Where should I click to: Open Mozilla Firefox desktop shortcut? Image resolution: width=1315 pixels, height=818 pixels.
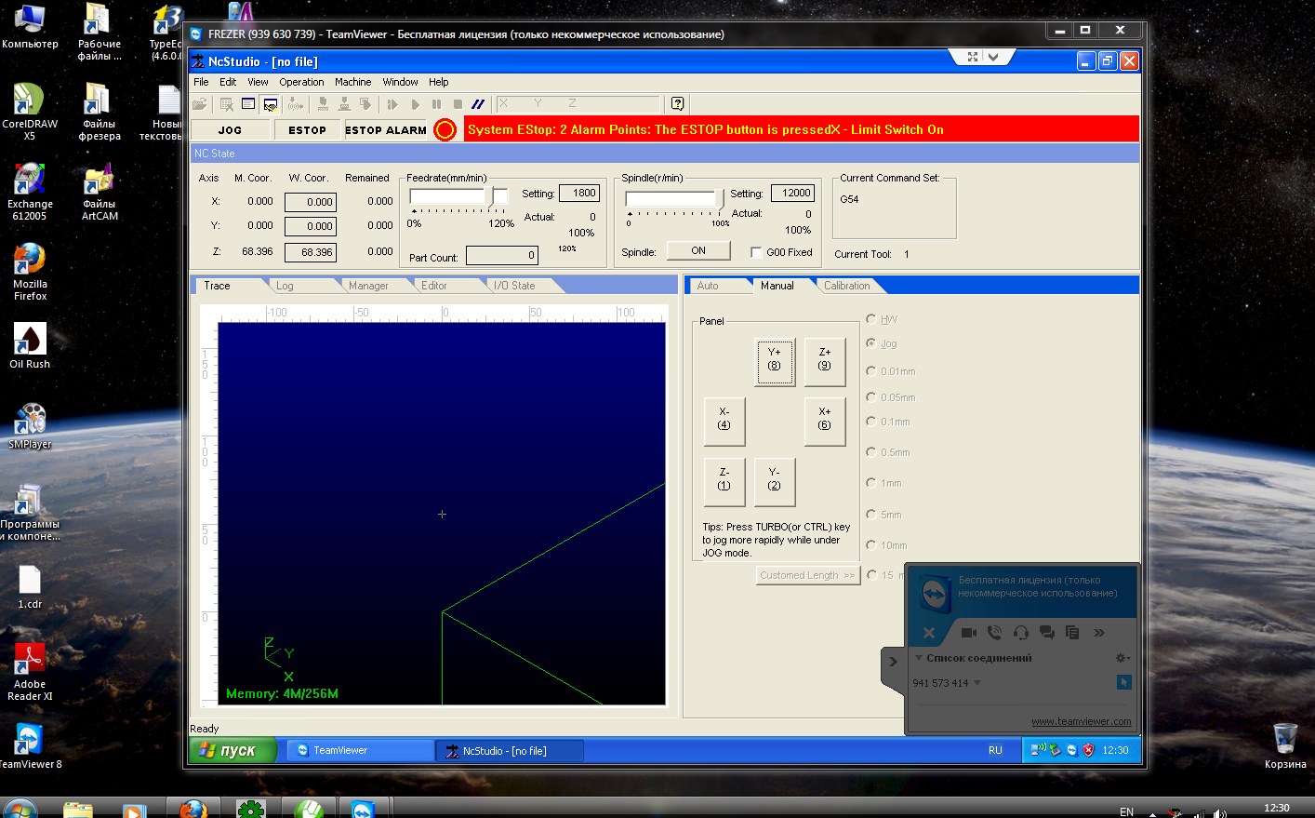point(30,272)
